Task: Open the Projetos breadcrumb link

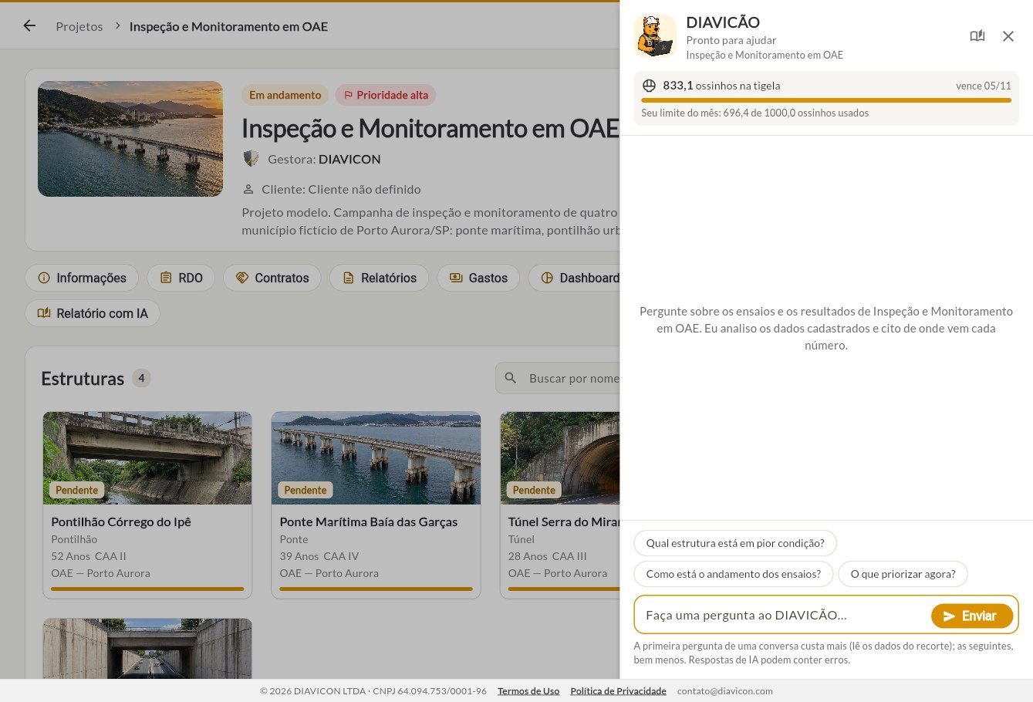Action: 79,26
